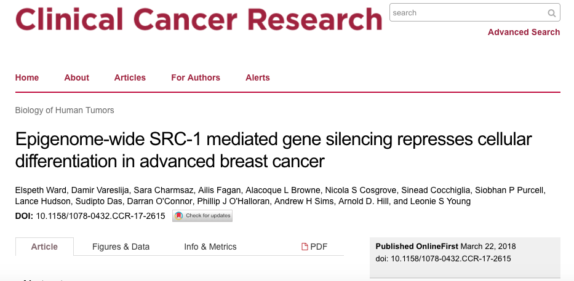Select the Article tab

[44, 247]
